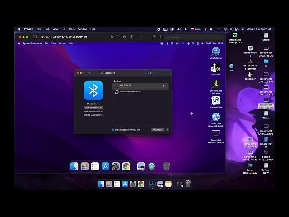Click the Do Not Disturb moon icon
The width and height of the screenshot is (289, 217).
point(186,29)
